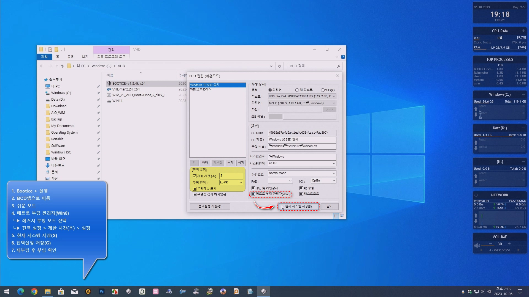Open notification center icon
Viewport: 529px width, 297px height.
pos(520,291)
